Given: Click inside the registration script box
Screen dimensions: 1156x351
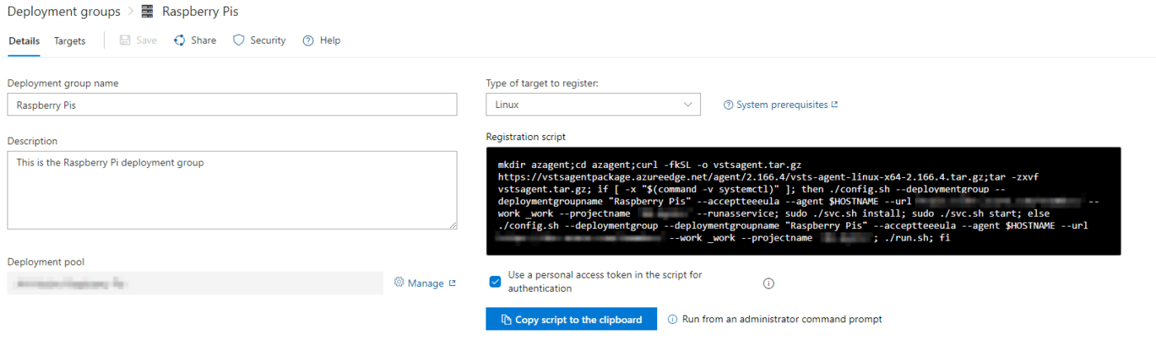Looking at the screenshot, I should pos(803,201).
